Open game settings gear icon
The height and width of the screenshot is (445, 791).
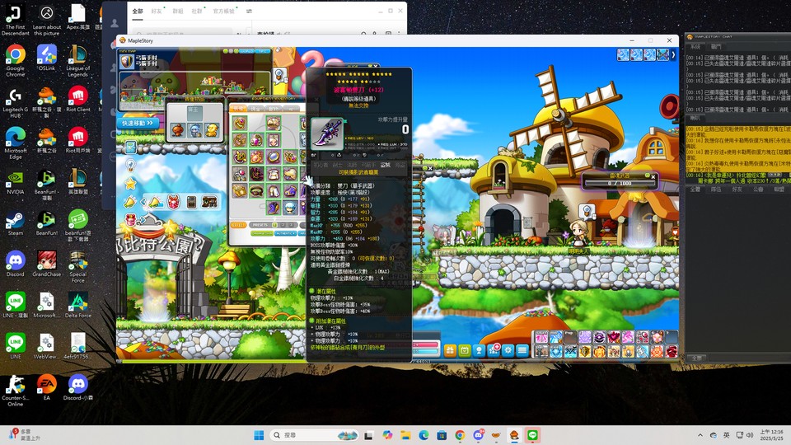click(508, 349)
